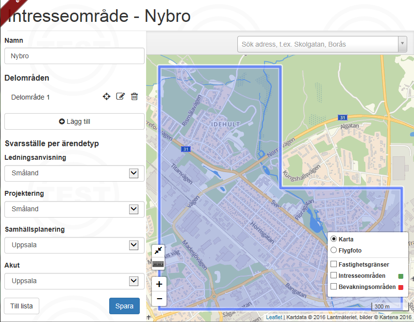414x322 pixels.
Task: Click the Namn field containing Nybro
Action: point(74,56)
